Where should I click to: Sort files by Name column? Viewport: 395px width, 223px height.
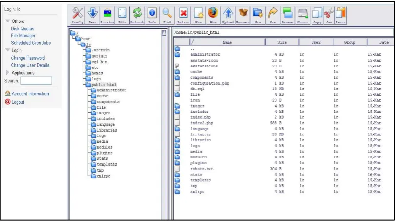coord(227,42)
